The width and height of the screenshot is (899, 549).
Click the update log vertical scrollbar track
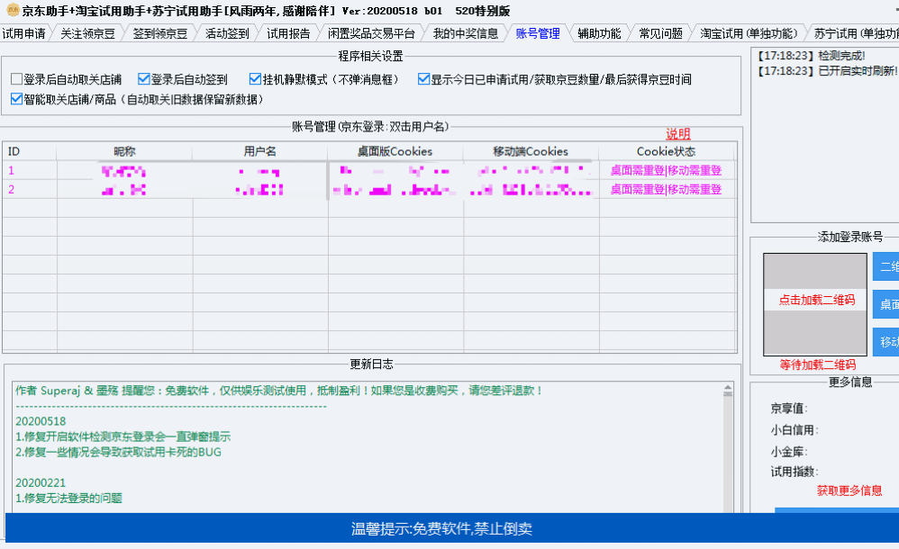[728, 453]
